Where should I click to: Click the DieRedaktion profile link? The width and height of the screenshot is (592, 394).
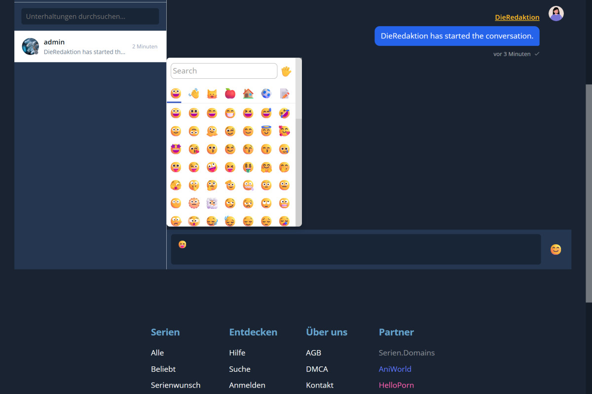coord(517,17)
